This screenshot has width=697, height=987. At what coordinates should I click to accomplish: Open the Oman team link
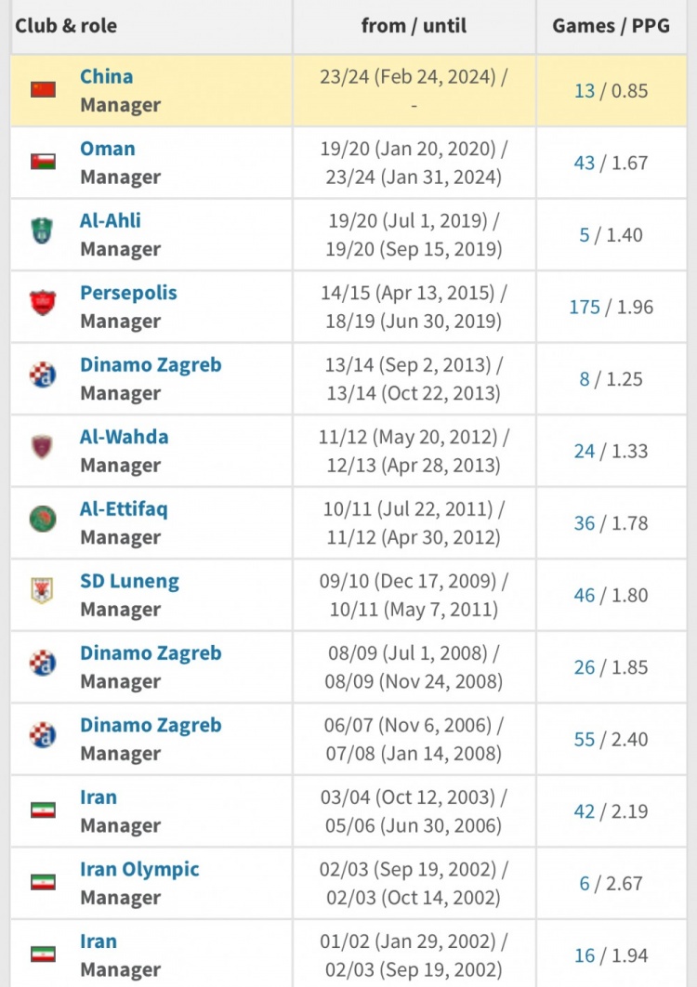point(108,149)
